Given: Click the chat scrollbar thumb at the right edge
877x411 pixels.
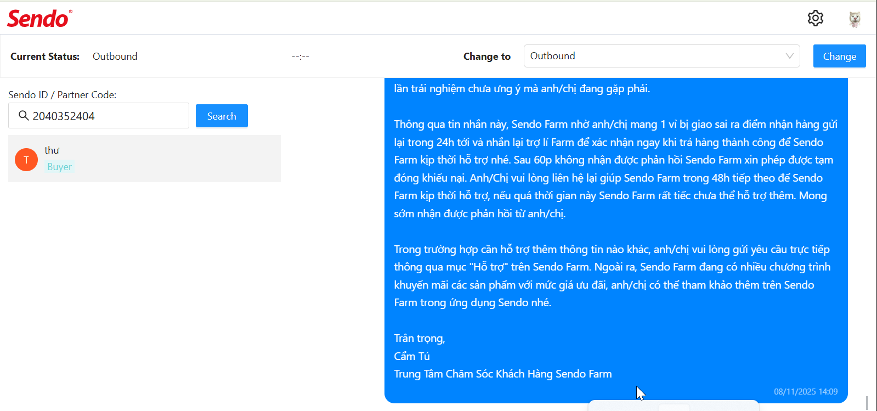Looking at the screenshot, I should point(867,403).
